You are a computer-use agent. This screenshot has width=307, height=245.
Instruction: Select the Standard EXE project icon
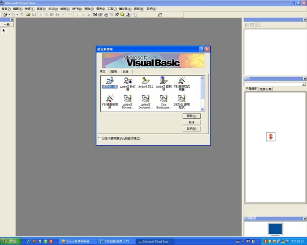click(109, 83)
